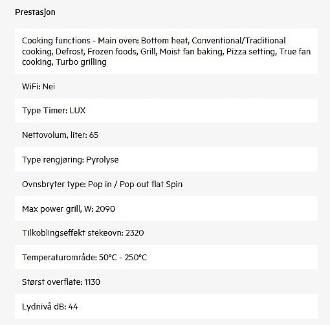Select the Max power grill, W: 2090 row
Screen dimensions: 330x325
[x=166, y=208]
